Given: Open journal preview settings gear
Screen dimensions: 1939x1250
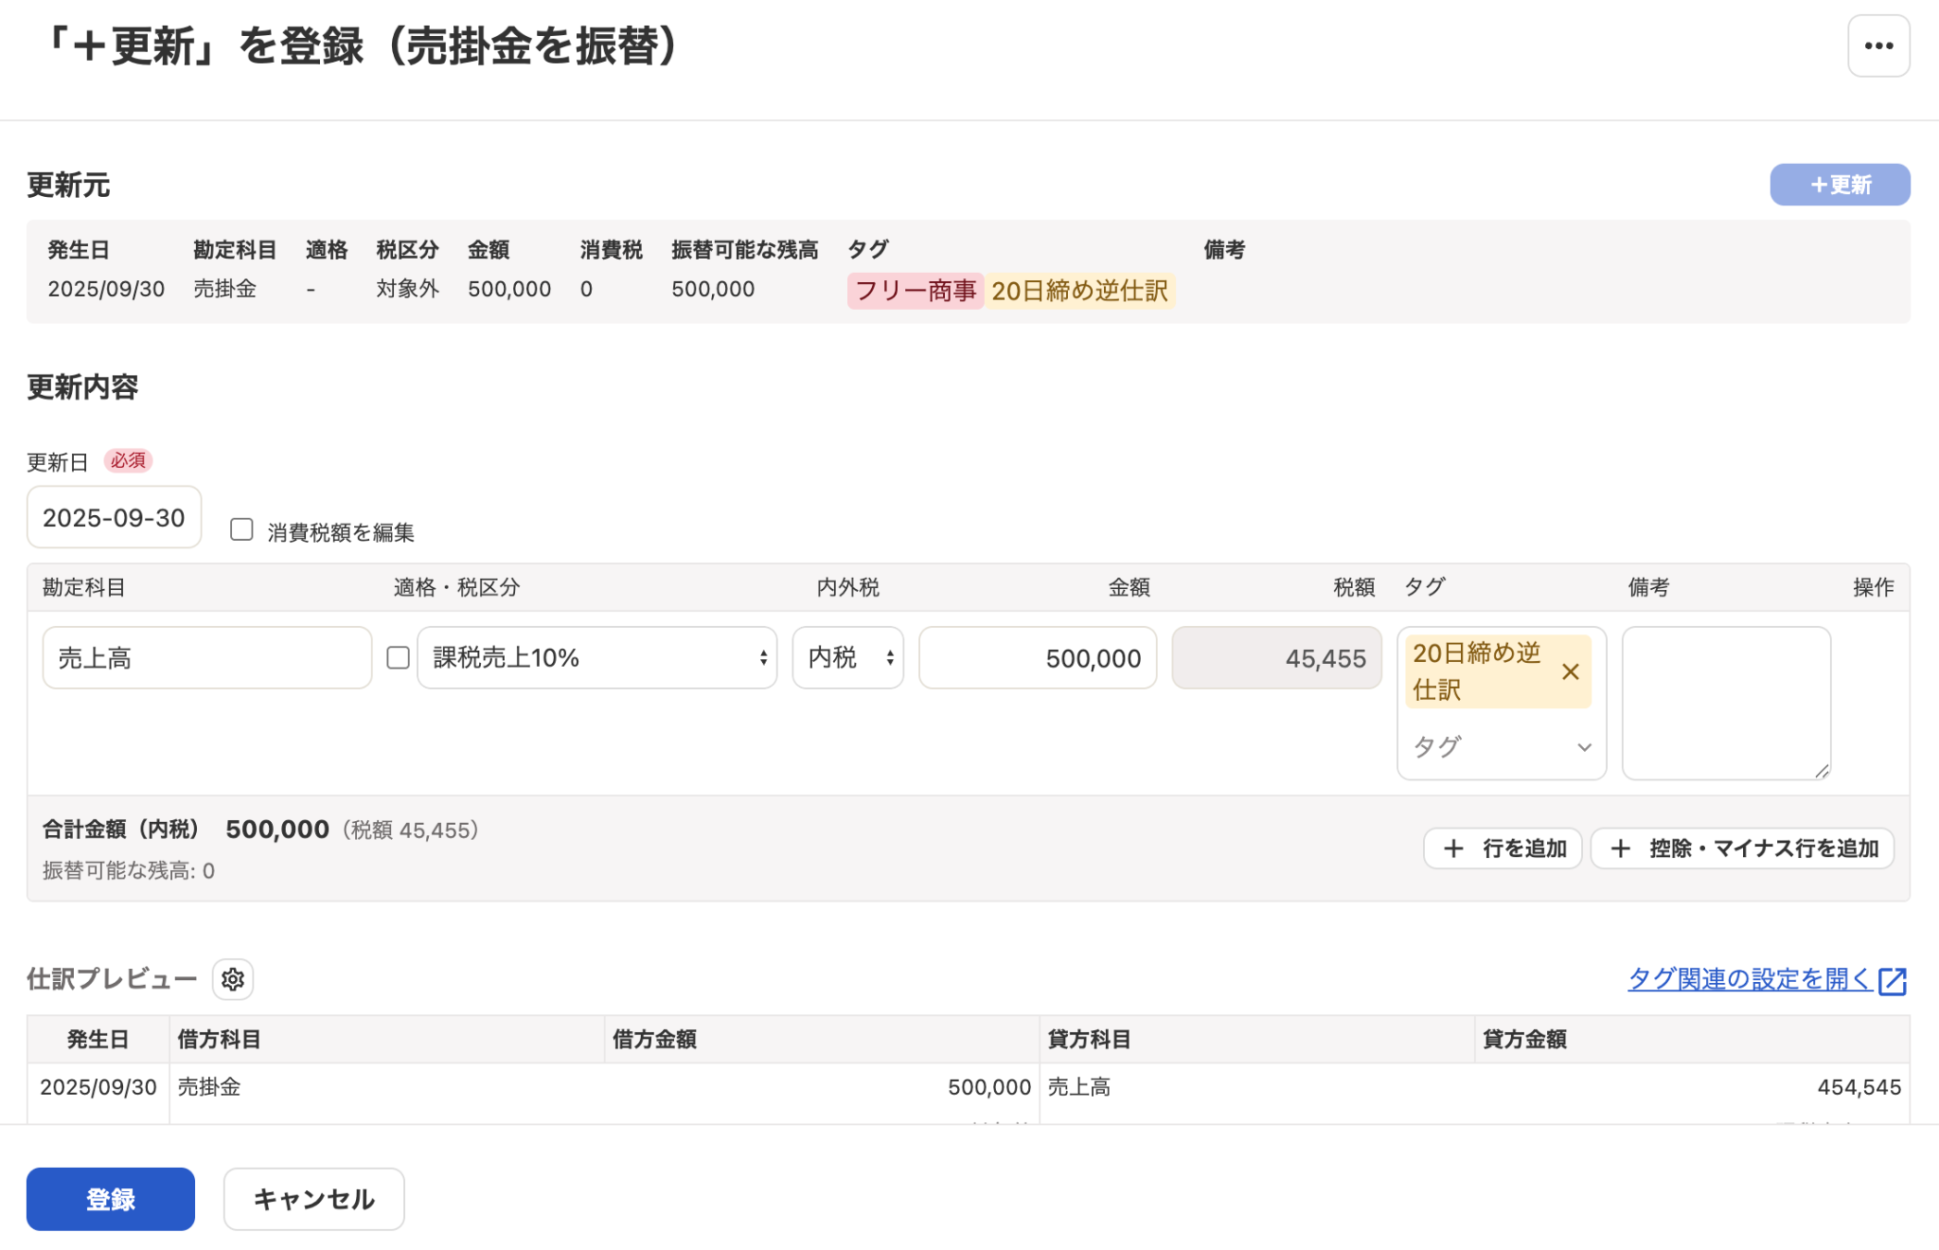Looking at the screenshot, I should (x=233, y=979).
